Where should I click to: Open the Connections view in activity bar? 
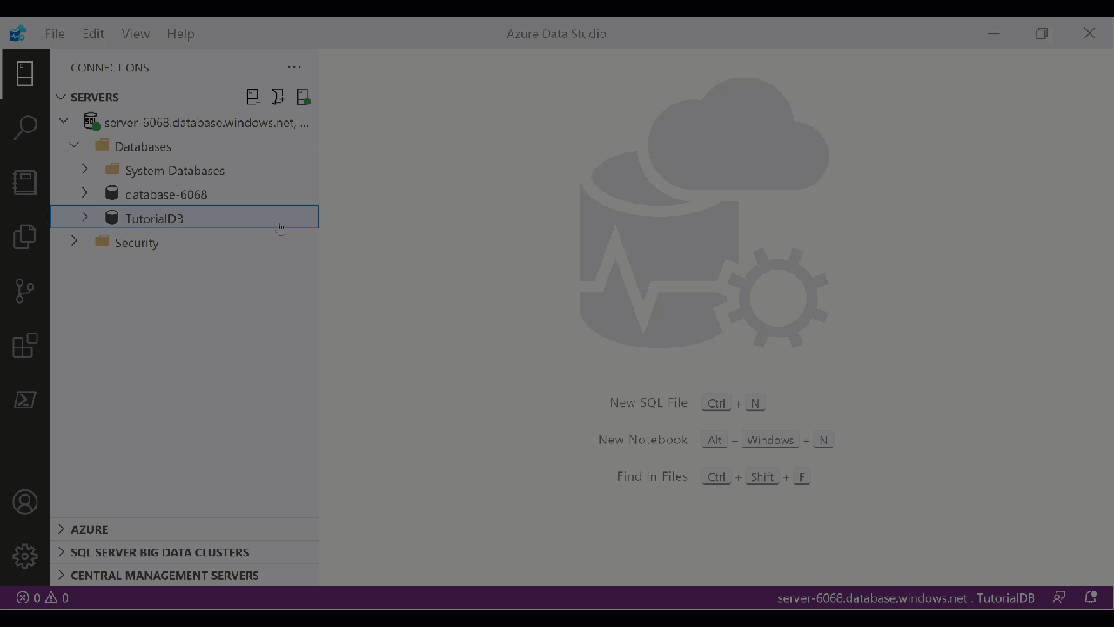click(x=24, y=73)
